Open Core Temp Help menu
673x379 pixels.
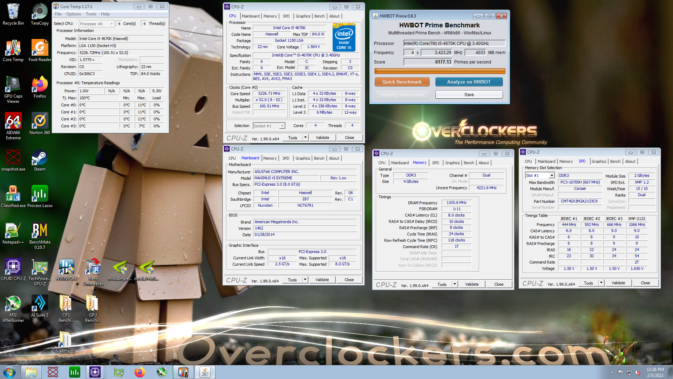tap(105, 14)
